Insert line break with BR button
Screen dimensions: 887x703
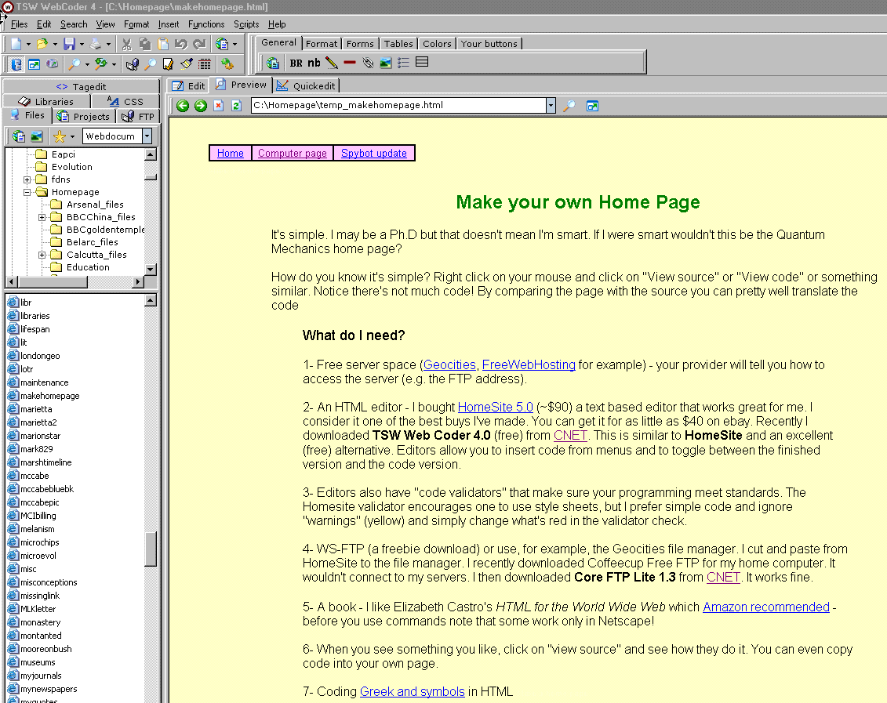tap(296, 63)
